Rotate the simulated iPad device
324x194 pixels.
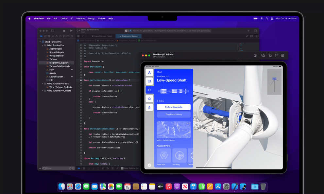(x=270, y=55)
